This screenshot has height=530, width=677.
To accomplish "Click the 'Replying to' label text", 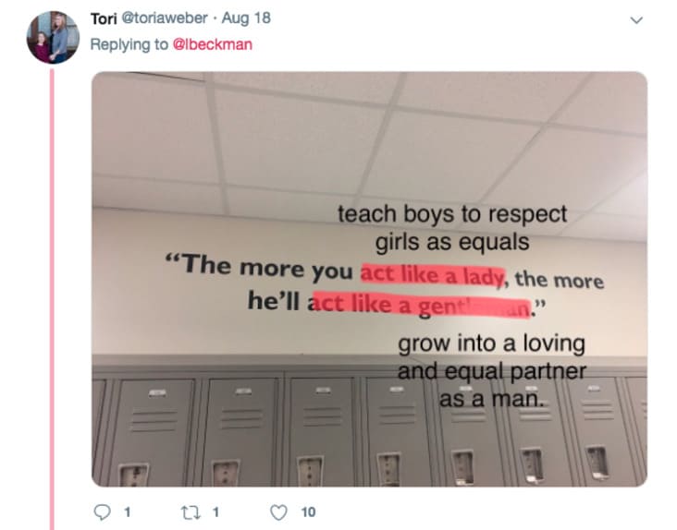I will click(x=129, y=44).
